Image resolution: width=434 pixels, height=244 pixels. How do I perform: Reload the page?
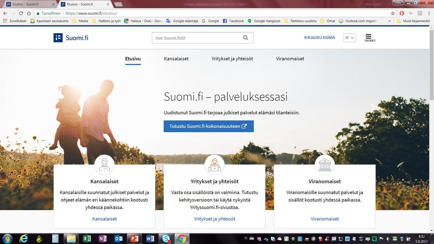pos(21,13)
